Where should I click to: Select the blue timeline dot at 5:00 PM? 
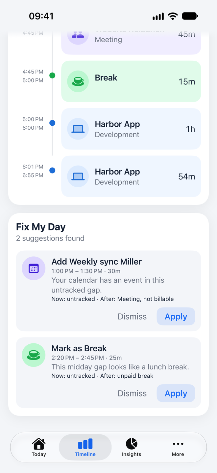point(52,123)
